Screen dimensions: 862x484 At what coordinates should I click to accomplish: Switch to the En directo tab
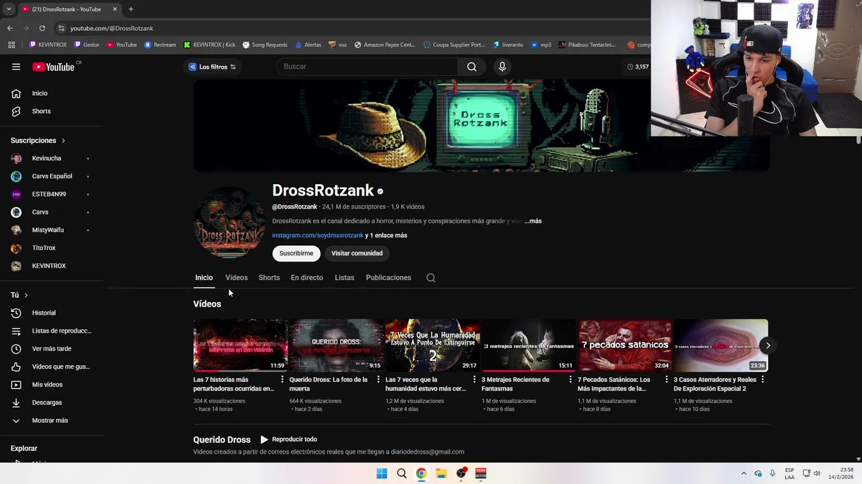point(307,278)
